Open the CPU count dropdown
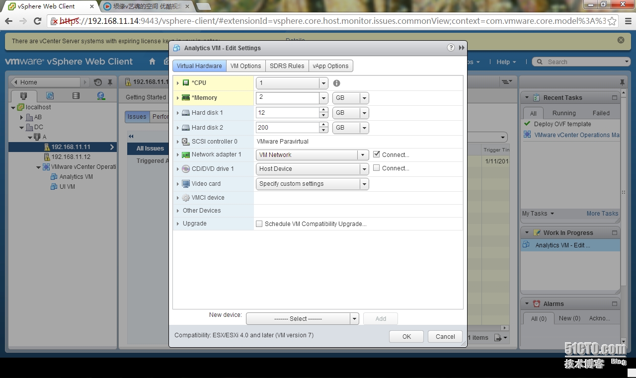Viewport: 636px width, 378px height. pos(323,83)
